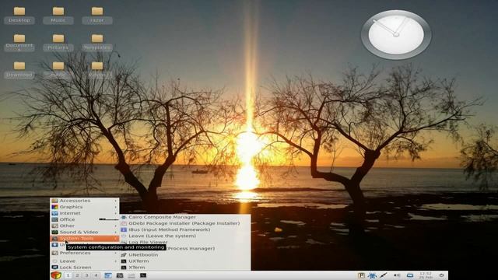Open the Sound & Video submenu
498x280 pixels.
pyautogui.click(x=85, y=232)
